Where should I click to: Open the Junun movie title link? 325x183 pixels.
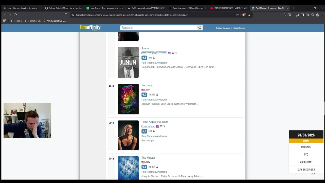tap(145, 48)
